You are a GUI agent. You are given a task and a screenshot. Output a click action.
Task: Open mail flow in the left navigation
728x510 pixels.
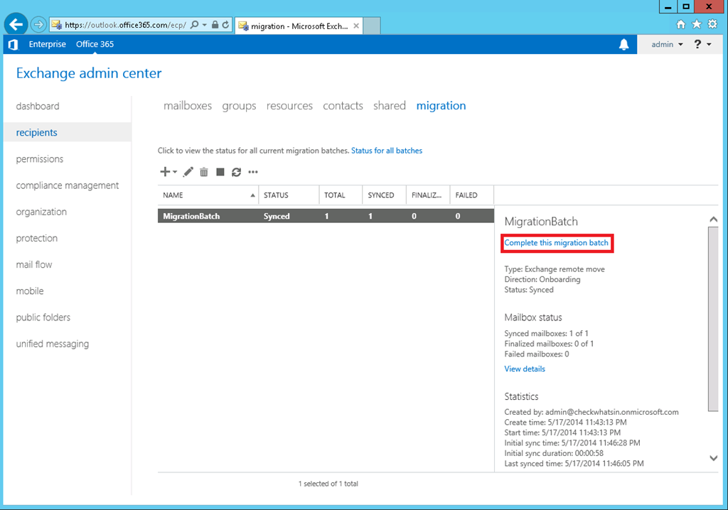pyautogui.click(x=34, y=264)
